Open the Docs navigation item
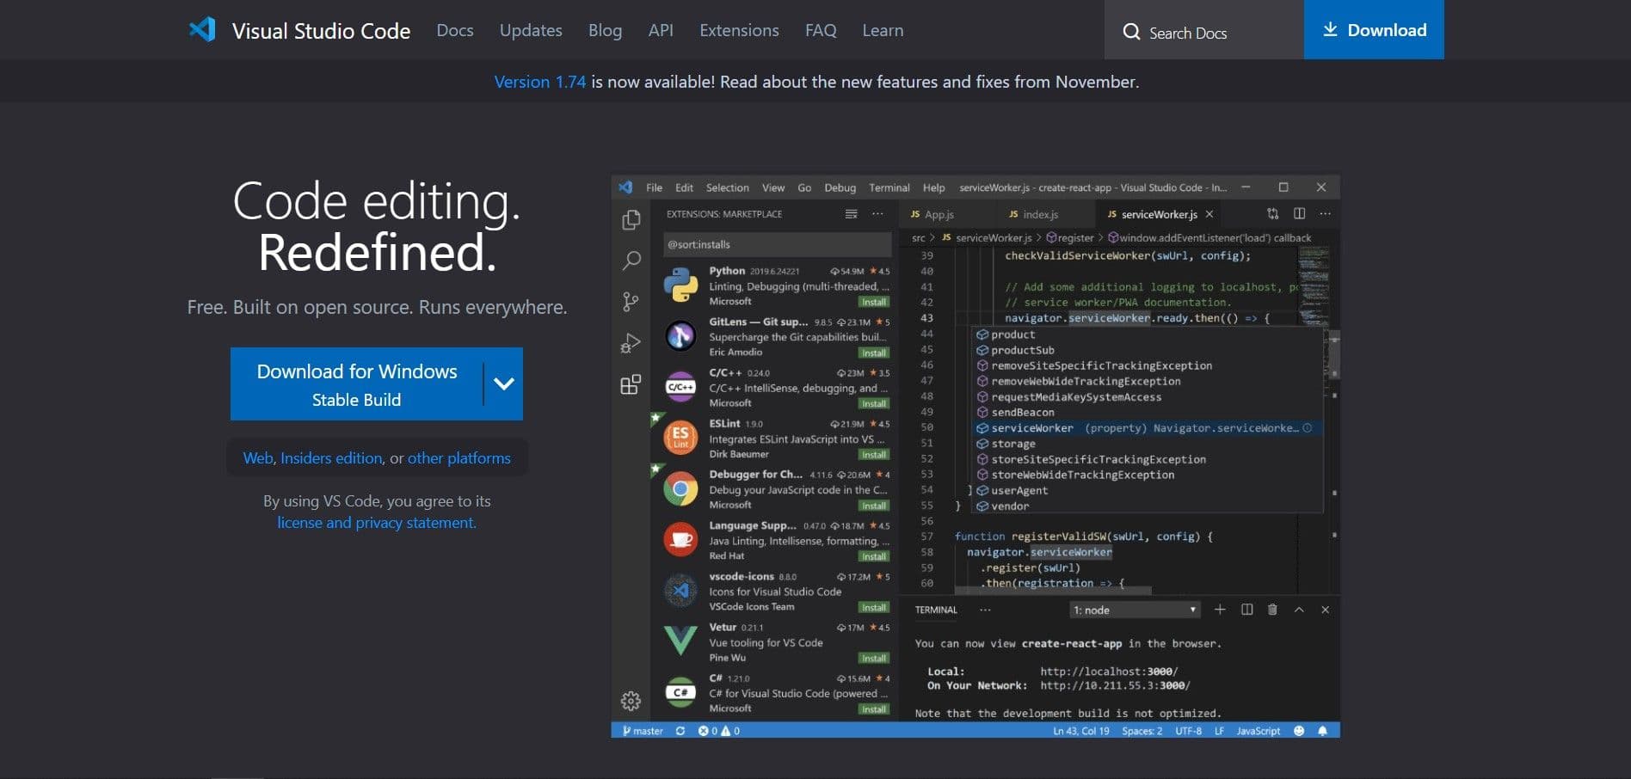The height and width of the screenshot is (779, 1631). [454, 30]
